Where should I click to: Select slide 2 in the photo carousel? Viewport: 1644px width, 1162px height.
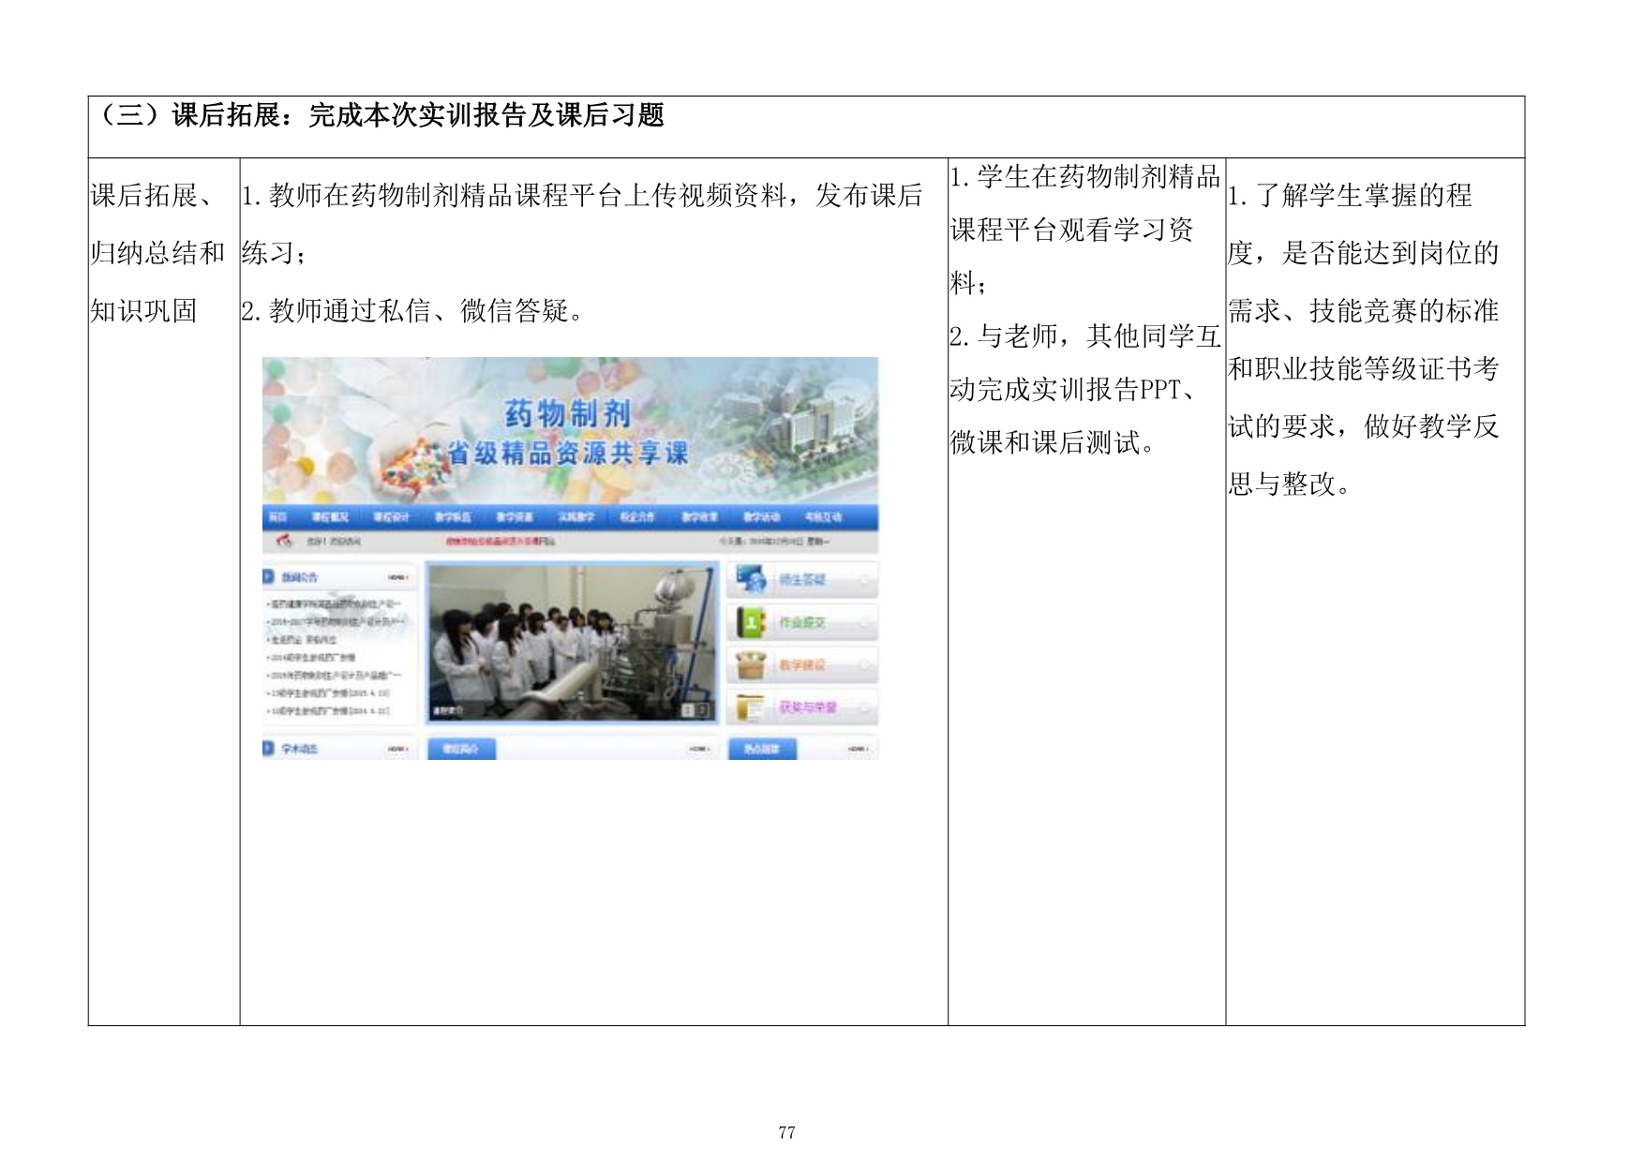pyautogui.click(x=702, y=710)
